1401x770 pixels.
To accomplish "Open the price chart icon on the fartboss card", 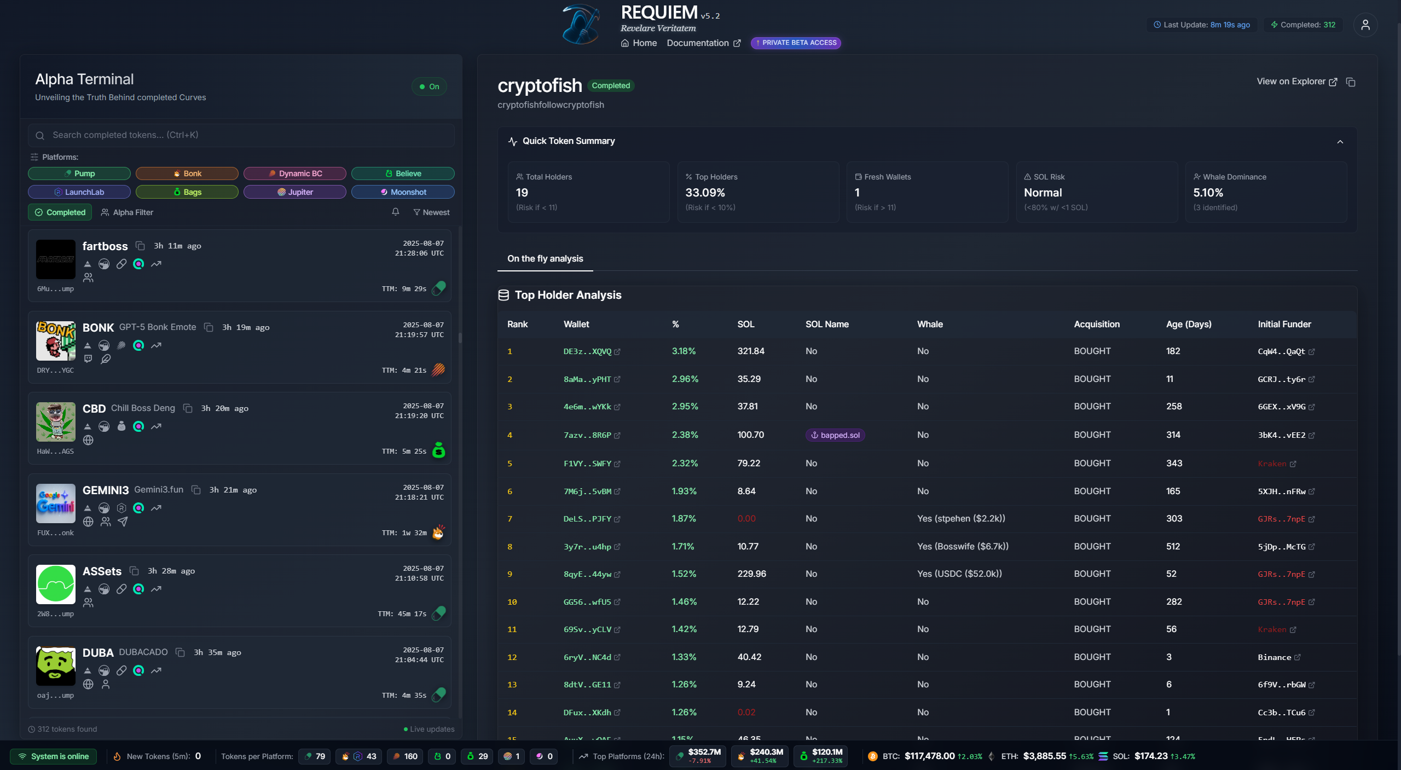I will pos(157,264).
